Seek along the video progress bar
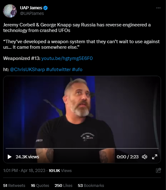The height and width of the screenshot is (190, 166). point(82,148)
